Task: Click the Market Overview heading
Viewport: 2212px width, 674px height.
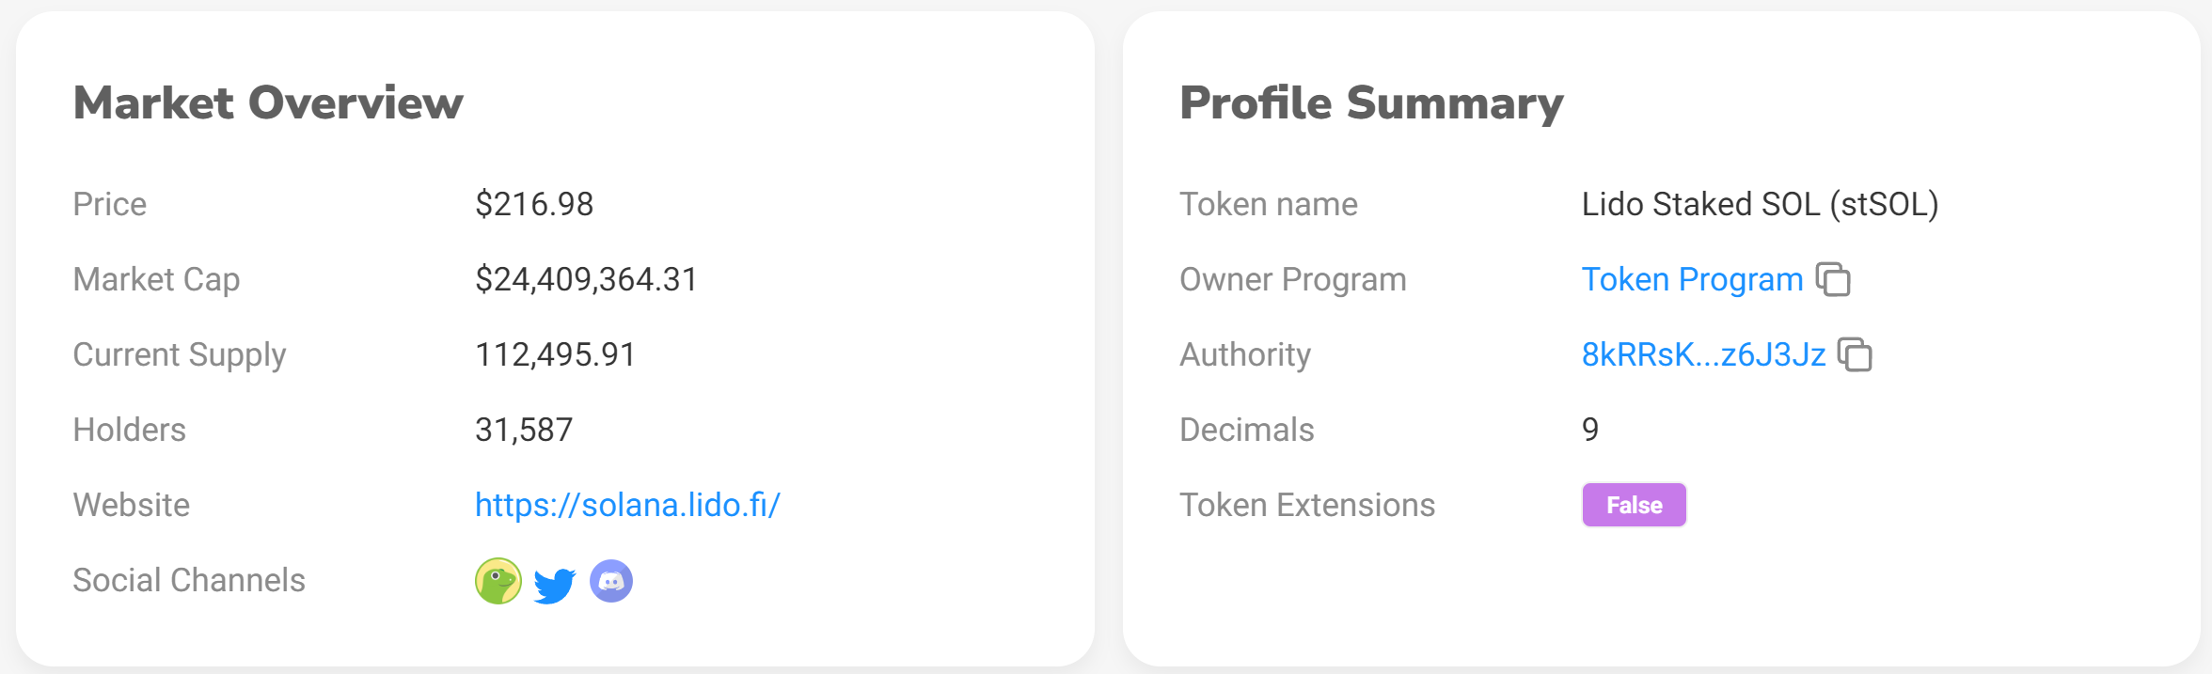Action: [268, 102]
